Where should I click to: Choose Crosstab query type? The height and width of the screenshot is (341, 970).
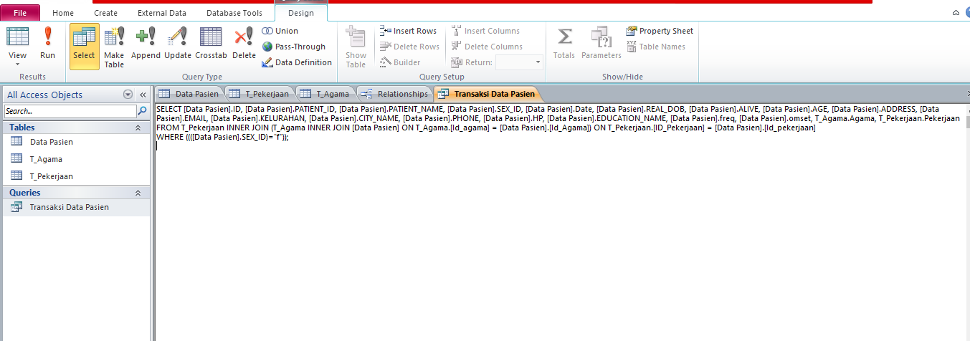[211, 44]
